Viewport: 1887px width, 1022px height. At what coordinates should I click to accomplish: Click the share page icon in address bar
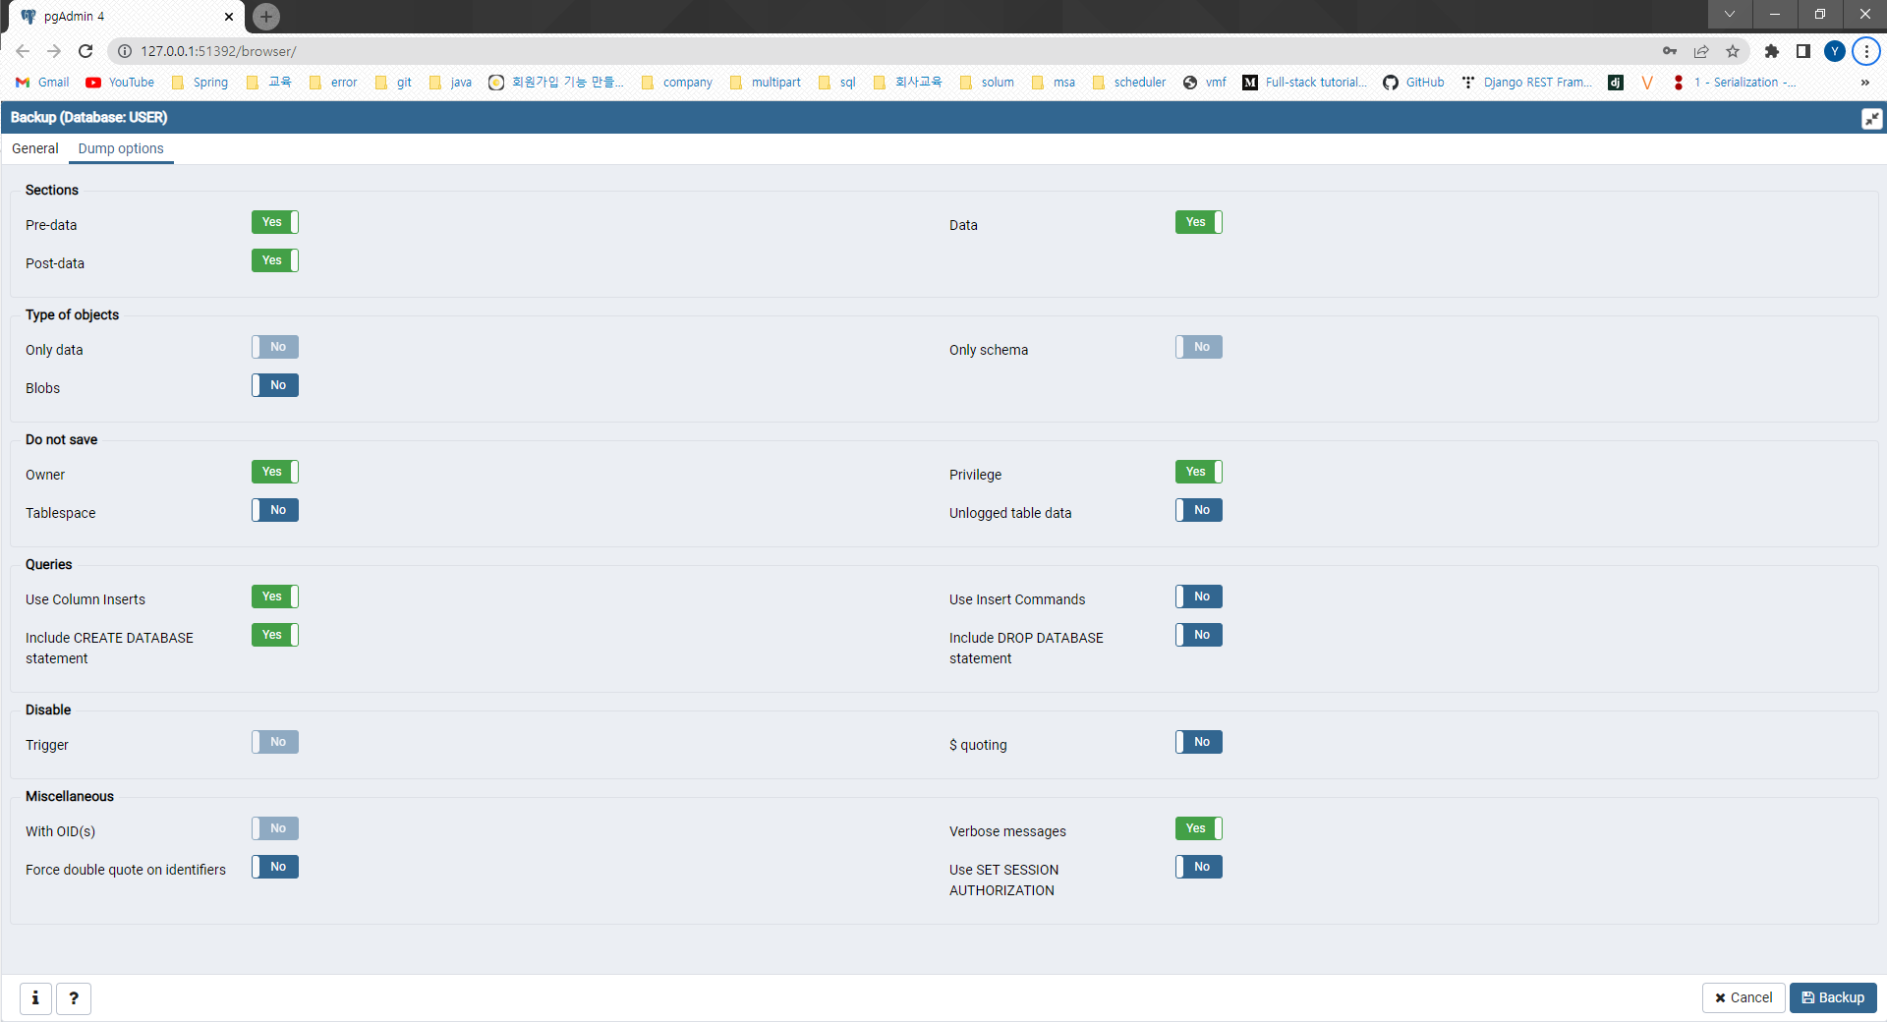[1701, 51]
